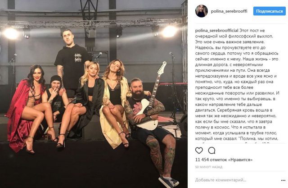The height and width of the screenshot is (188, 288).
Task: Open the 50 минут назад post timestamp
Action: click(209, 167)
